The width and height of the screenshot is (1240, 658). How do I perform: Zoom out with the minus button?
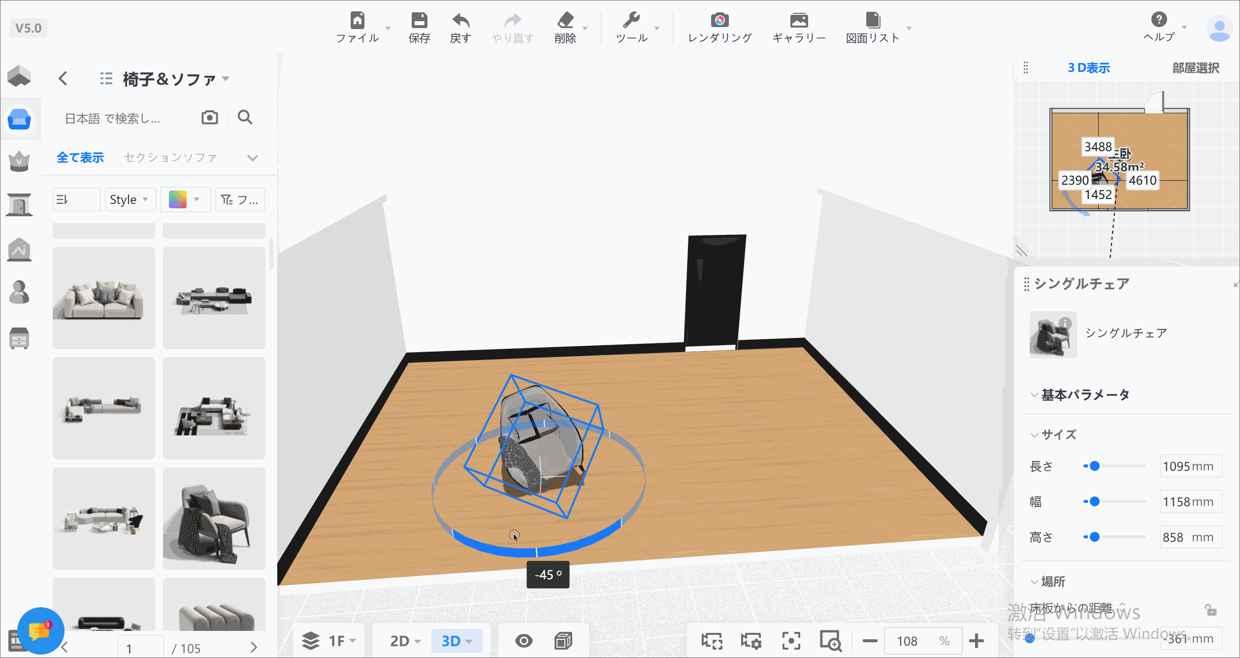click(x=870, y=641)
